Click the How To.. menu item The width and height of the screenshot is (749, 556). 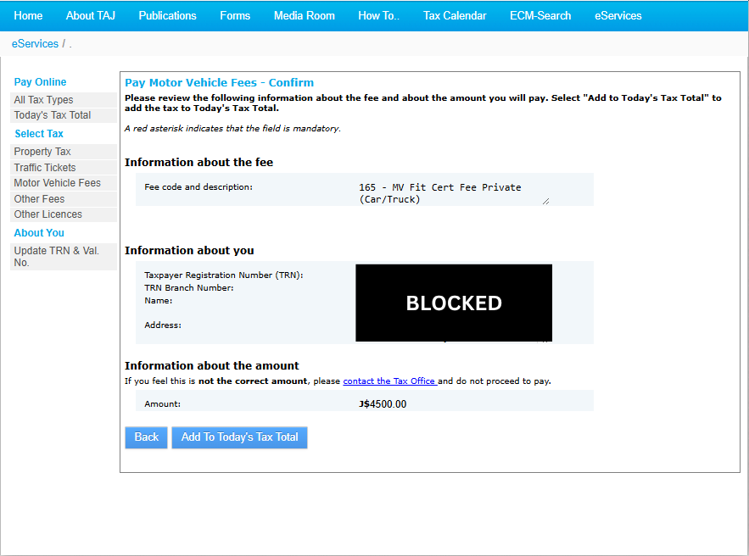[x=378, y=16]
